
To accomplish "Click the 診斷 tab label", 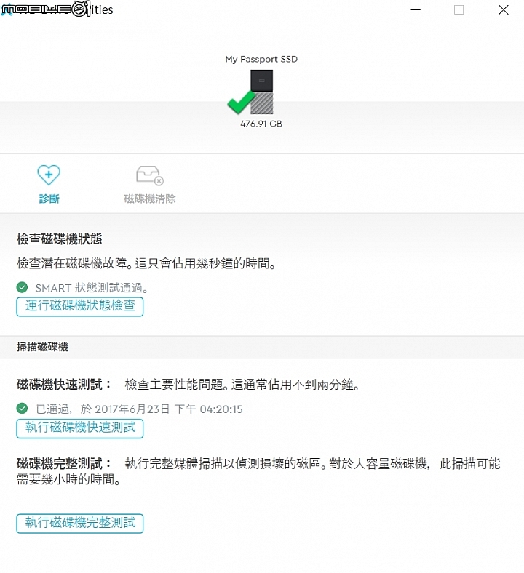I will coord(49,199).
